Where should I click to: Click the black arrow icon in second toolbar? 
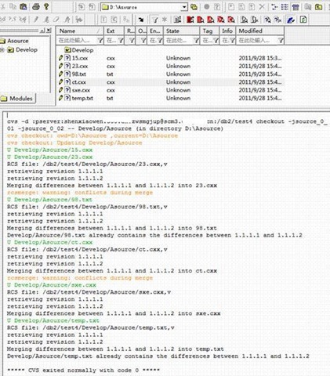coord(141,20)
